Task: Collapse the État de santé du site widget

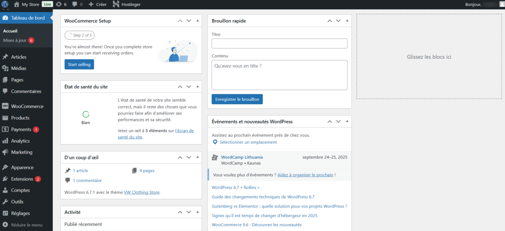Action: point(197,87)
